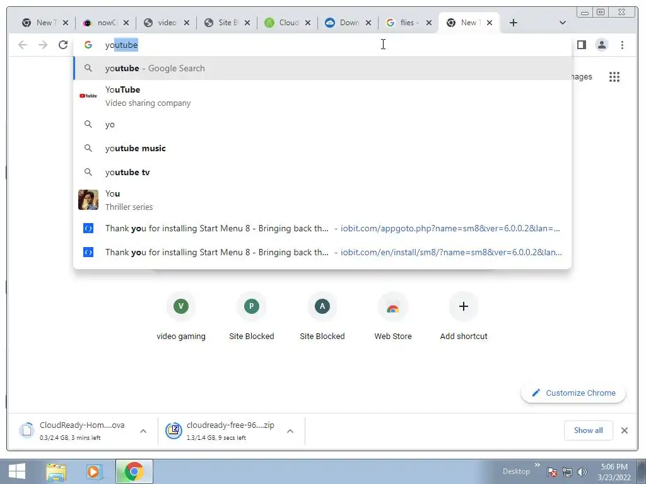Image resolution: width=646 pixels, height=484 pixels.
Task: Expand options for the CloudReady .ova download
Action: 143,431
